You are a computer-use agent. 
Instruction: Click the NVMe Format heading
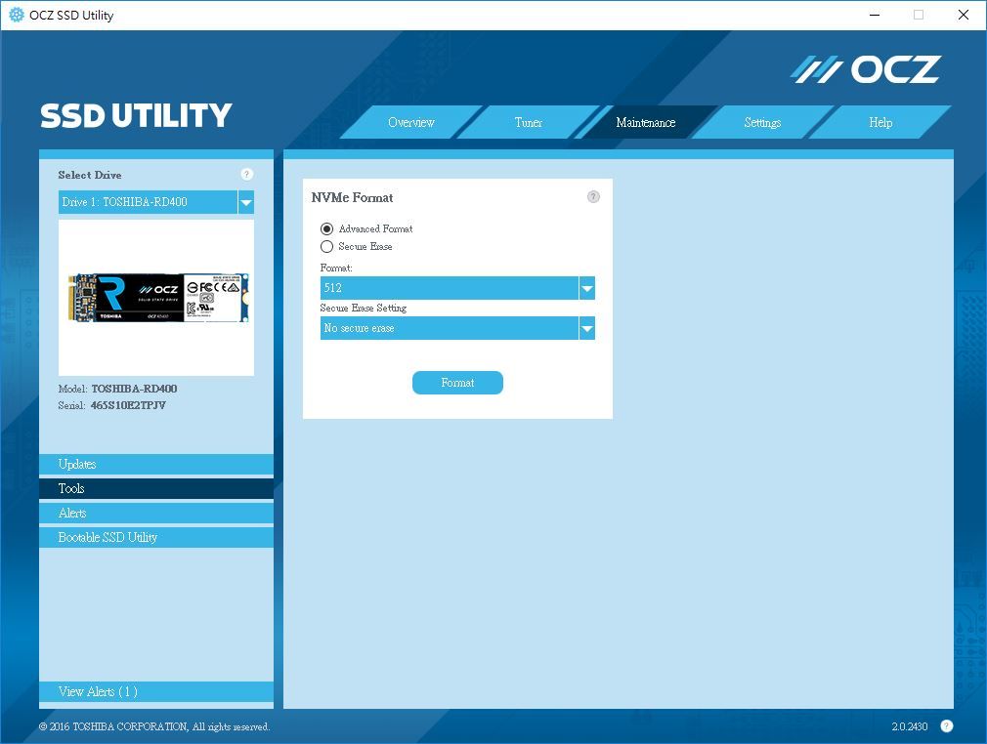pyautogui.click(x=352, y=197)
